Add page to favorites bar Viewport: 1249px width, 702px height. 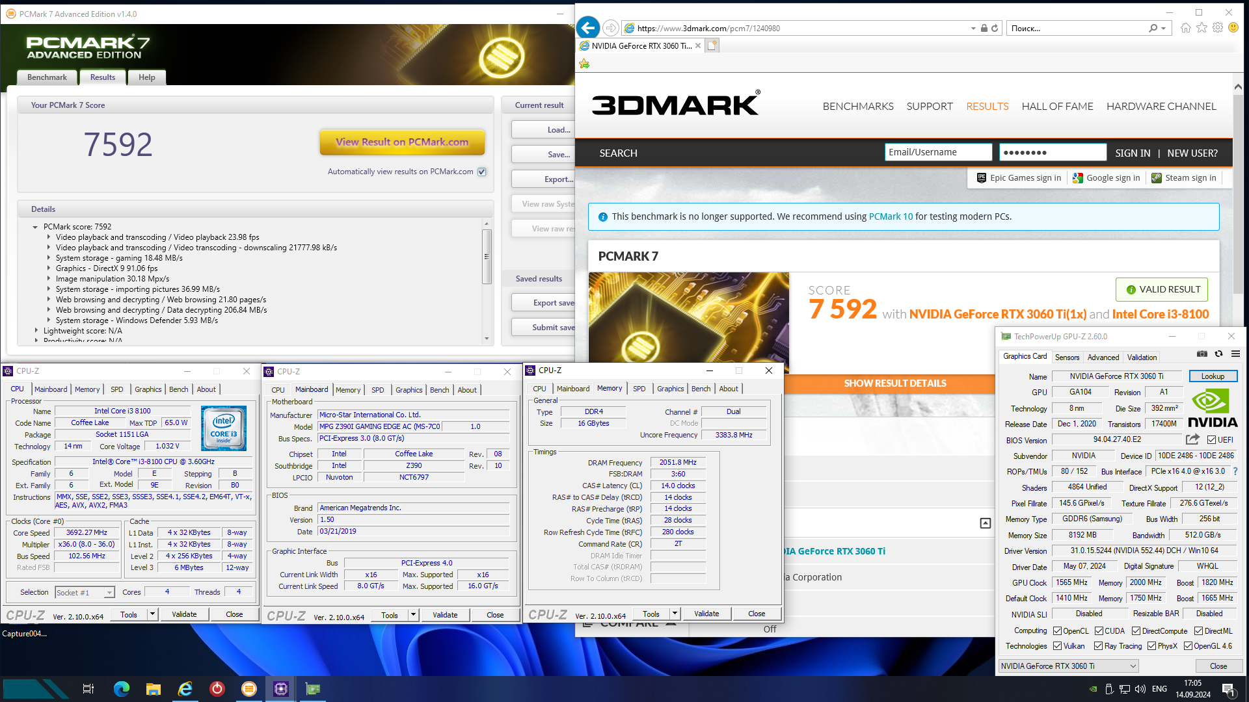click(584, 64)
